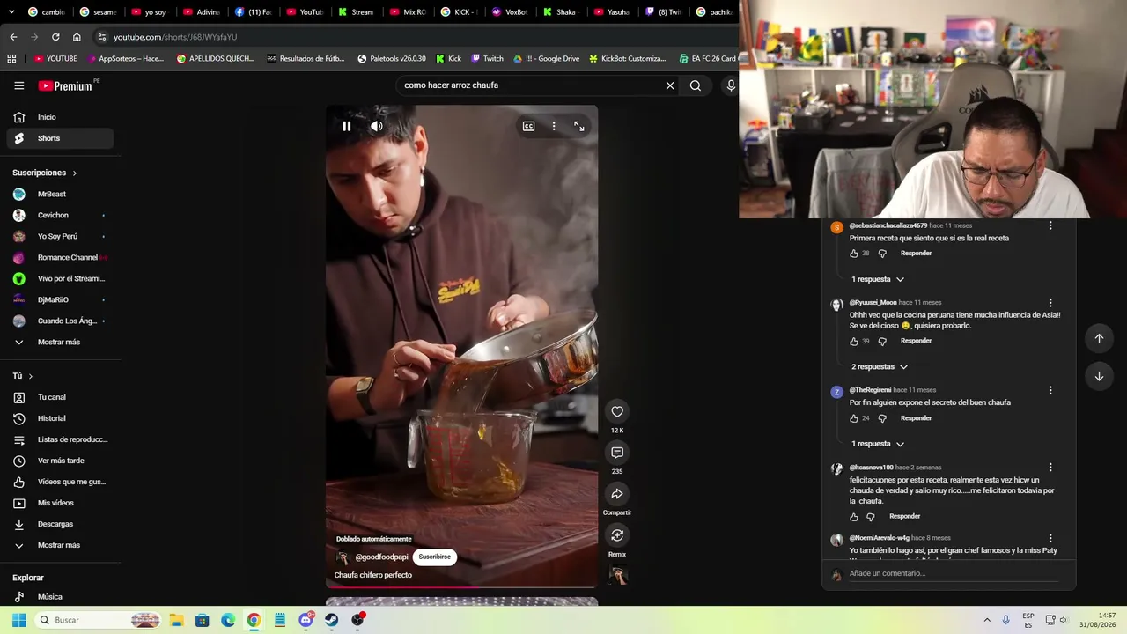Dislike @Ryuusei_Moon's comment
This screenshot has width=1127, height=634.
click(882, 342)
